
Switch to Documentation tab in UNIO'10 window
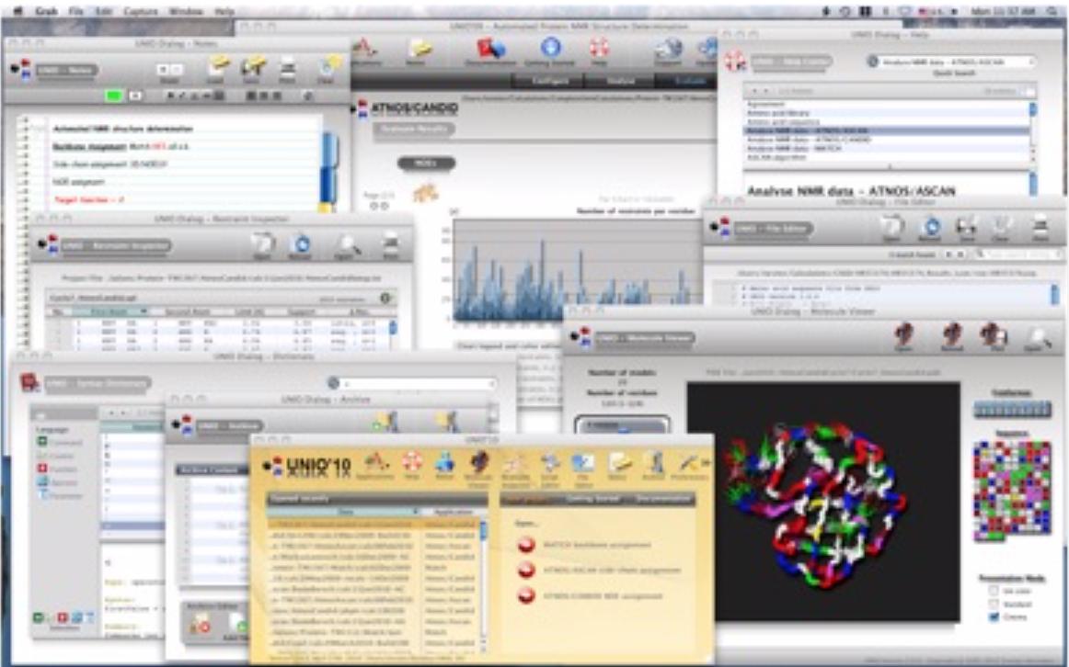(x=663, y=500)
